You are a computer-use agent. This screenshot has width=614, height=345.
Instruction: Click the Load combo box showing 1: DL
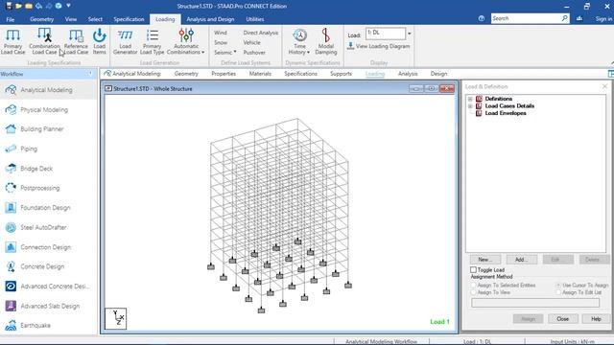click(386, 34)
